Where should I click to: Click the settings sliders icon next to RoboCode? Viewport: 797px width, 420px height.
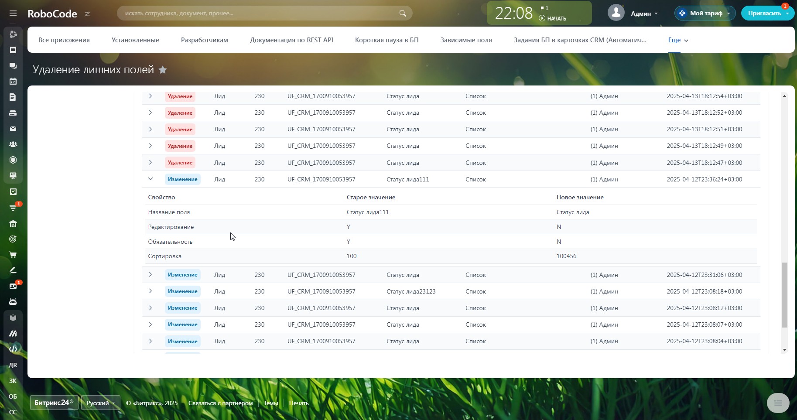click(87, 14)
